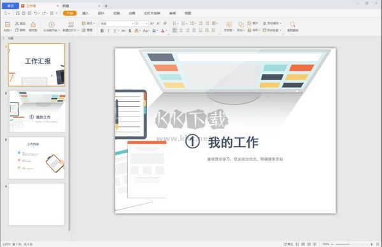Click the Redo arrow icon

click(x=44, y=13)
